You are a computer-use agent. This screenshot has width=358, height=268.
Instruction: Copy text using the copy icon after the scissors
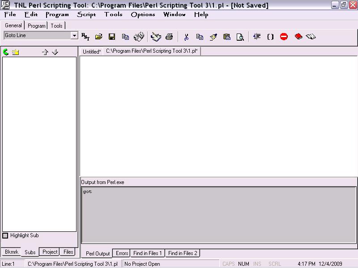(x=200, y=37)
